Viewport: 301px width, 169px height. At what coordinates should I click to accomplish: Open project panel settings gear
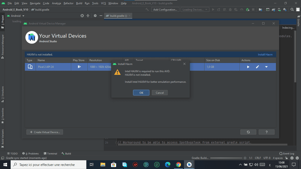(95, 16)
